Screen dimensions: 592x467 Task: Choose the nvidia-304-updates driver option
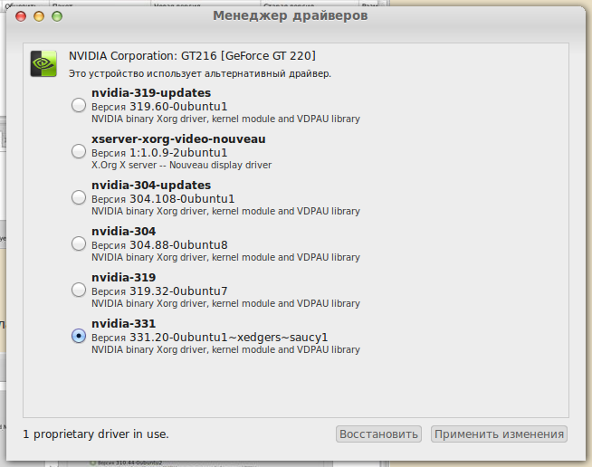(x=79, y=197)
